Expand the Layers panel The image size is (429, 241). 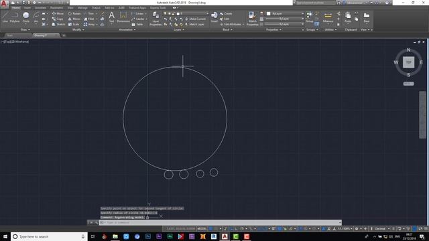[x=179, y=29]
